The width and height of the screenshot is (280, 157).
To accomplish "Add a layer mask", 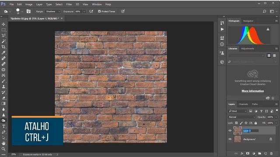I will coord(248,154).
